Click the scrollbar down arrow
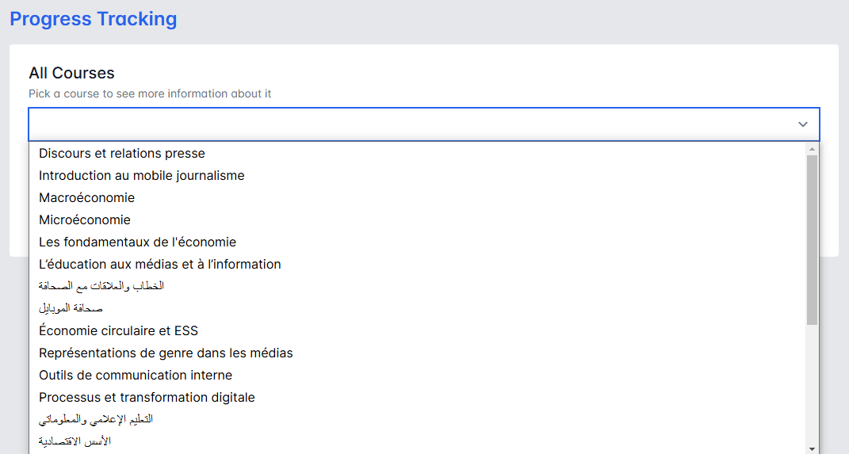Viewport: 849px width, 454px height. point(812,448)
